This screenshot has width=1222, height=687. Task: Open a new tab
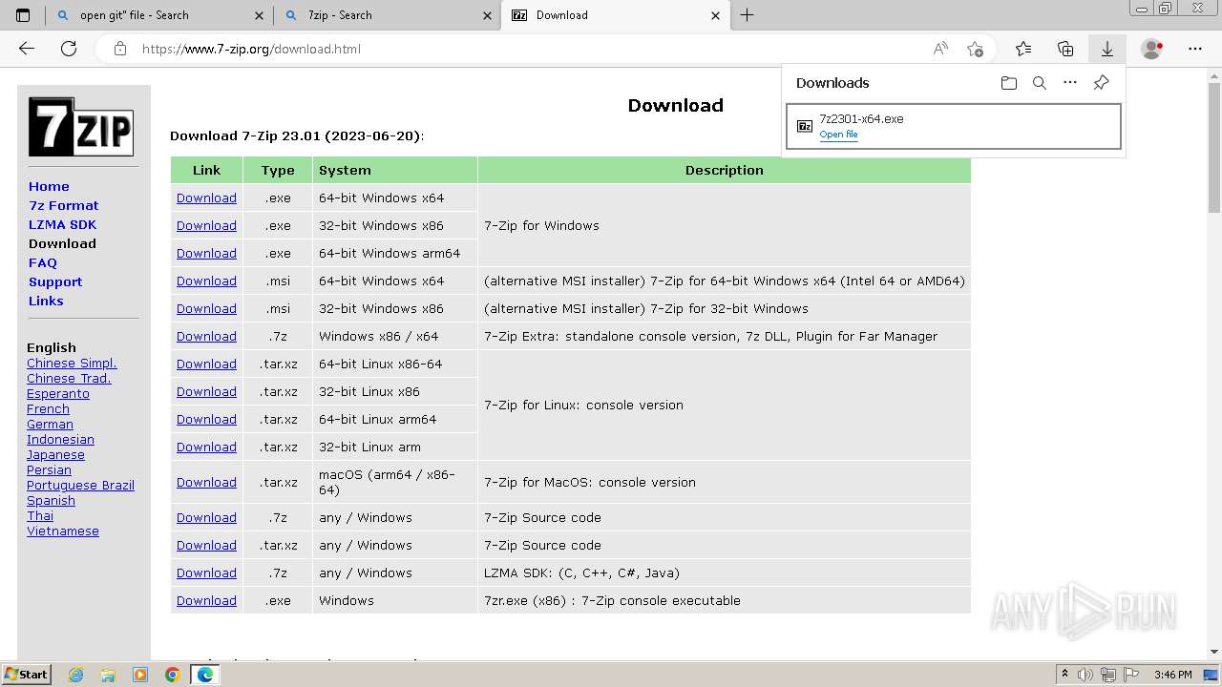pyautogui.click(x=748, y=15)
